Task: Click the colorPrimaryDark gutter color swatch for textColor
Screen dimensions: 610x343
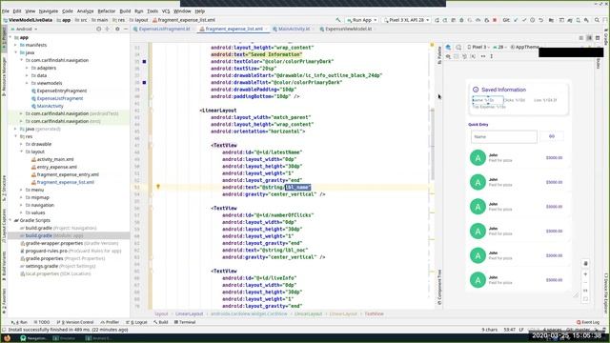Action: coord(144,61)
